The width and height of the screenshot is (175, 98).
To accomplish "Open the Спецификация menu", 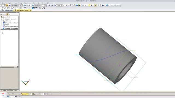I will tap(28, 3).
